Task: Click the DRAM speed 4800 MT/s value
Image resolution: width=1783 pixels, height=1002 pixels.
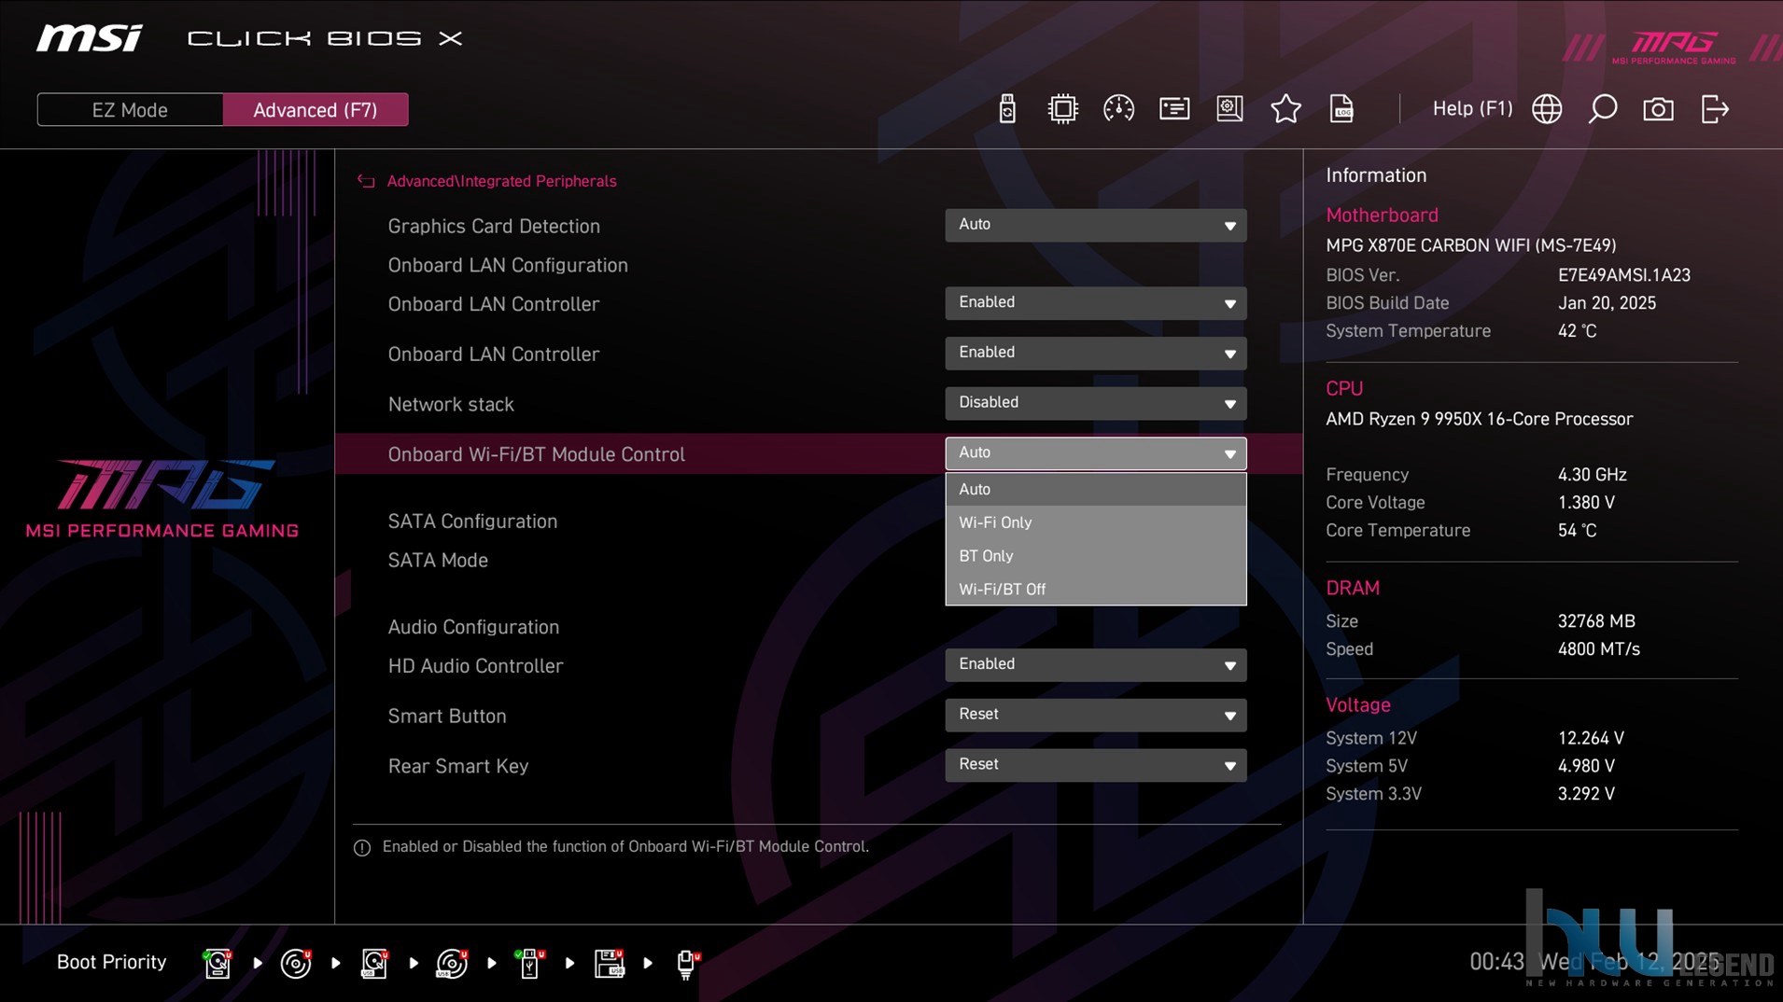Action: pos(1598,649)
